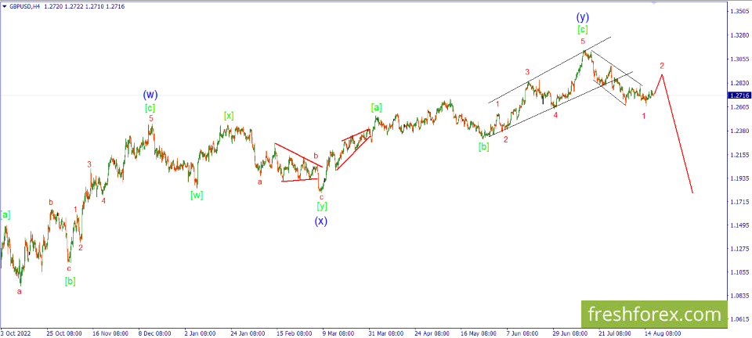Click the 16 Nov 08:00 date label

(x=110, y=333)
